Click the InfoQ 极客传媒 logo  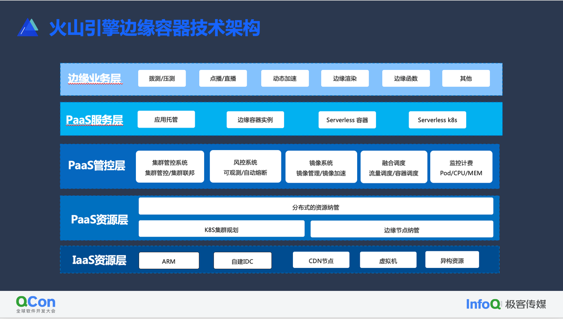(506, 304)
